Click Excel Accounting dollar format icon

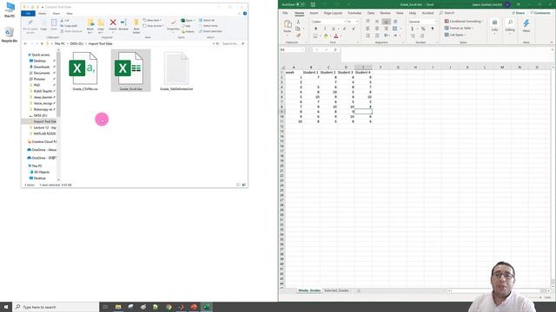413,29
